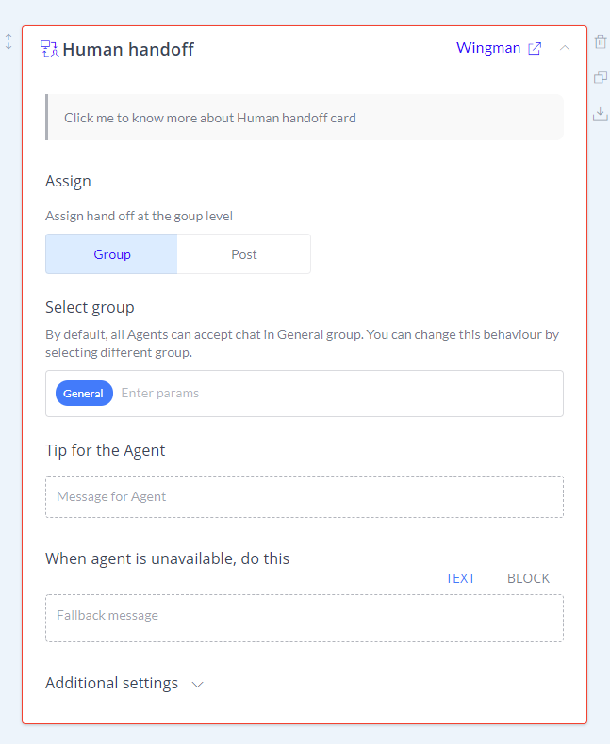Image resolution: width=610 pixels, height=744 pixels.
Task: Click the Additional settings label
Action: tap(111, 684)
